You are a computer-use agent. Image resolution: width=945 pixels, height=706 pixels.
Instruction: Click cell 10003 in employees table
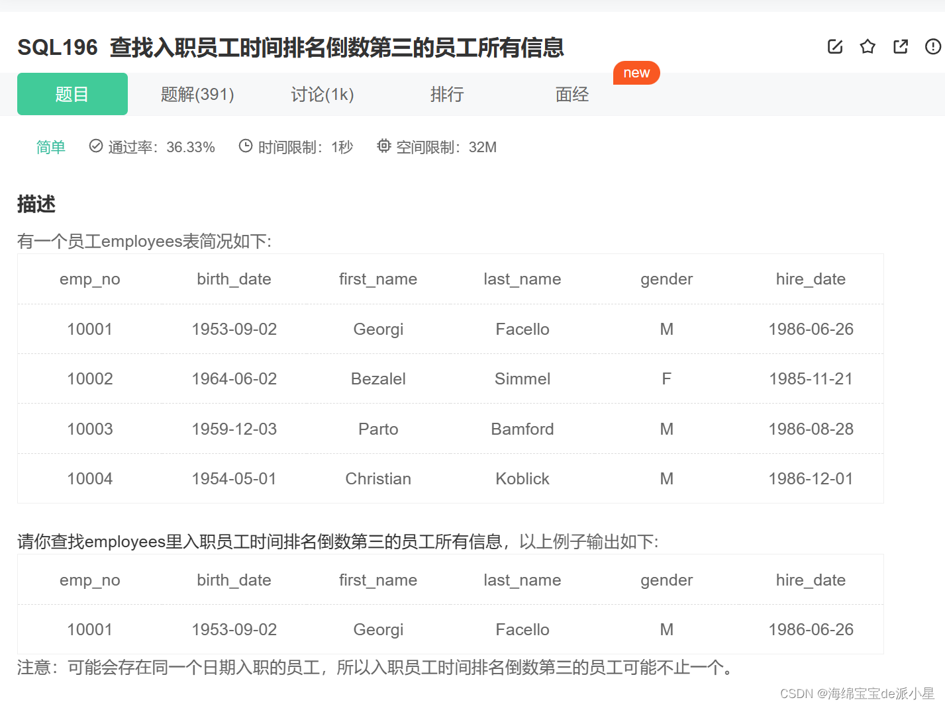(90, 429)
